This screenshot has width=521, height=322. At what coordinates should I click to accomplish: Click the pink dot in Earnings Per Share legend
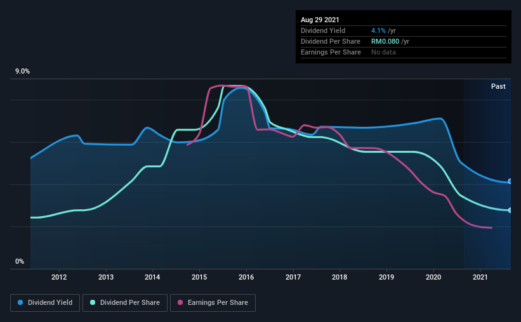[x=180, y=303]
